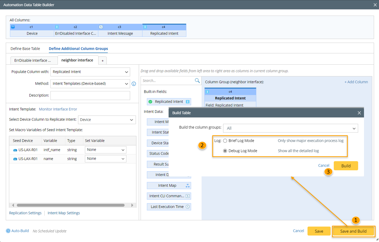Switch to Define Base Table tab

pyautogui.click(x=25, y=49)
